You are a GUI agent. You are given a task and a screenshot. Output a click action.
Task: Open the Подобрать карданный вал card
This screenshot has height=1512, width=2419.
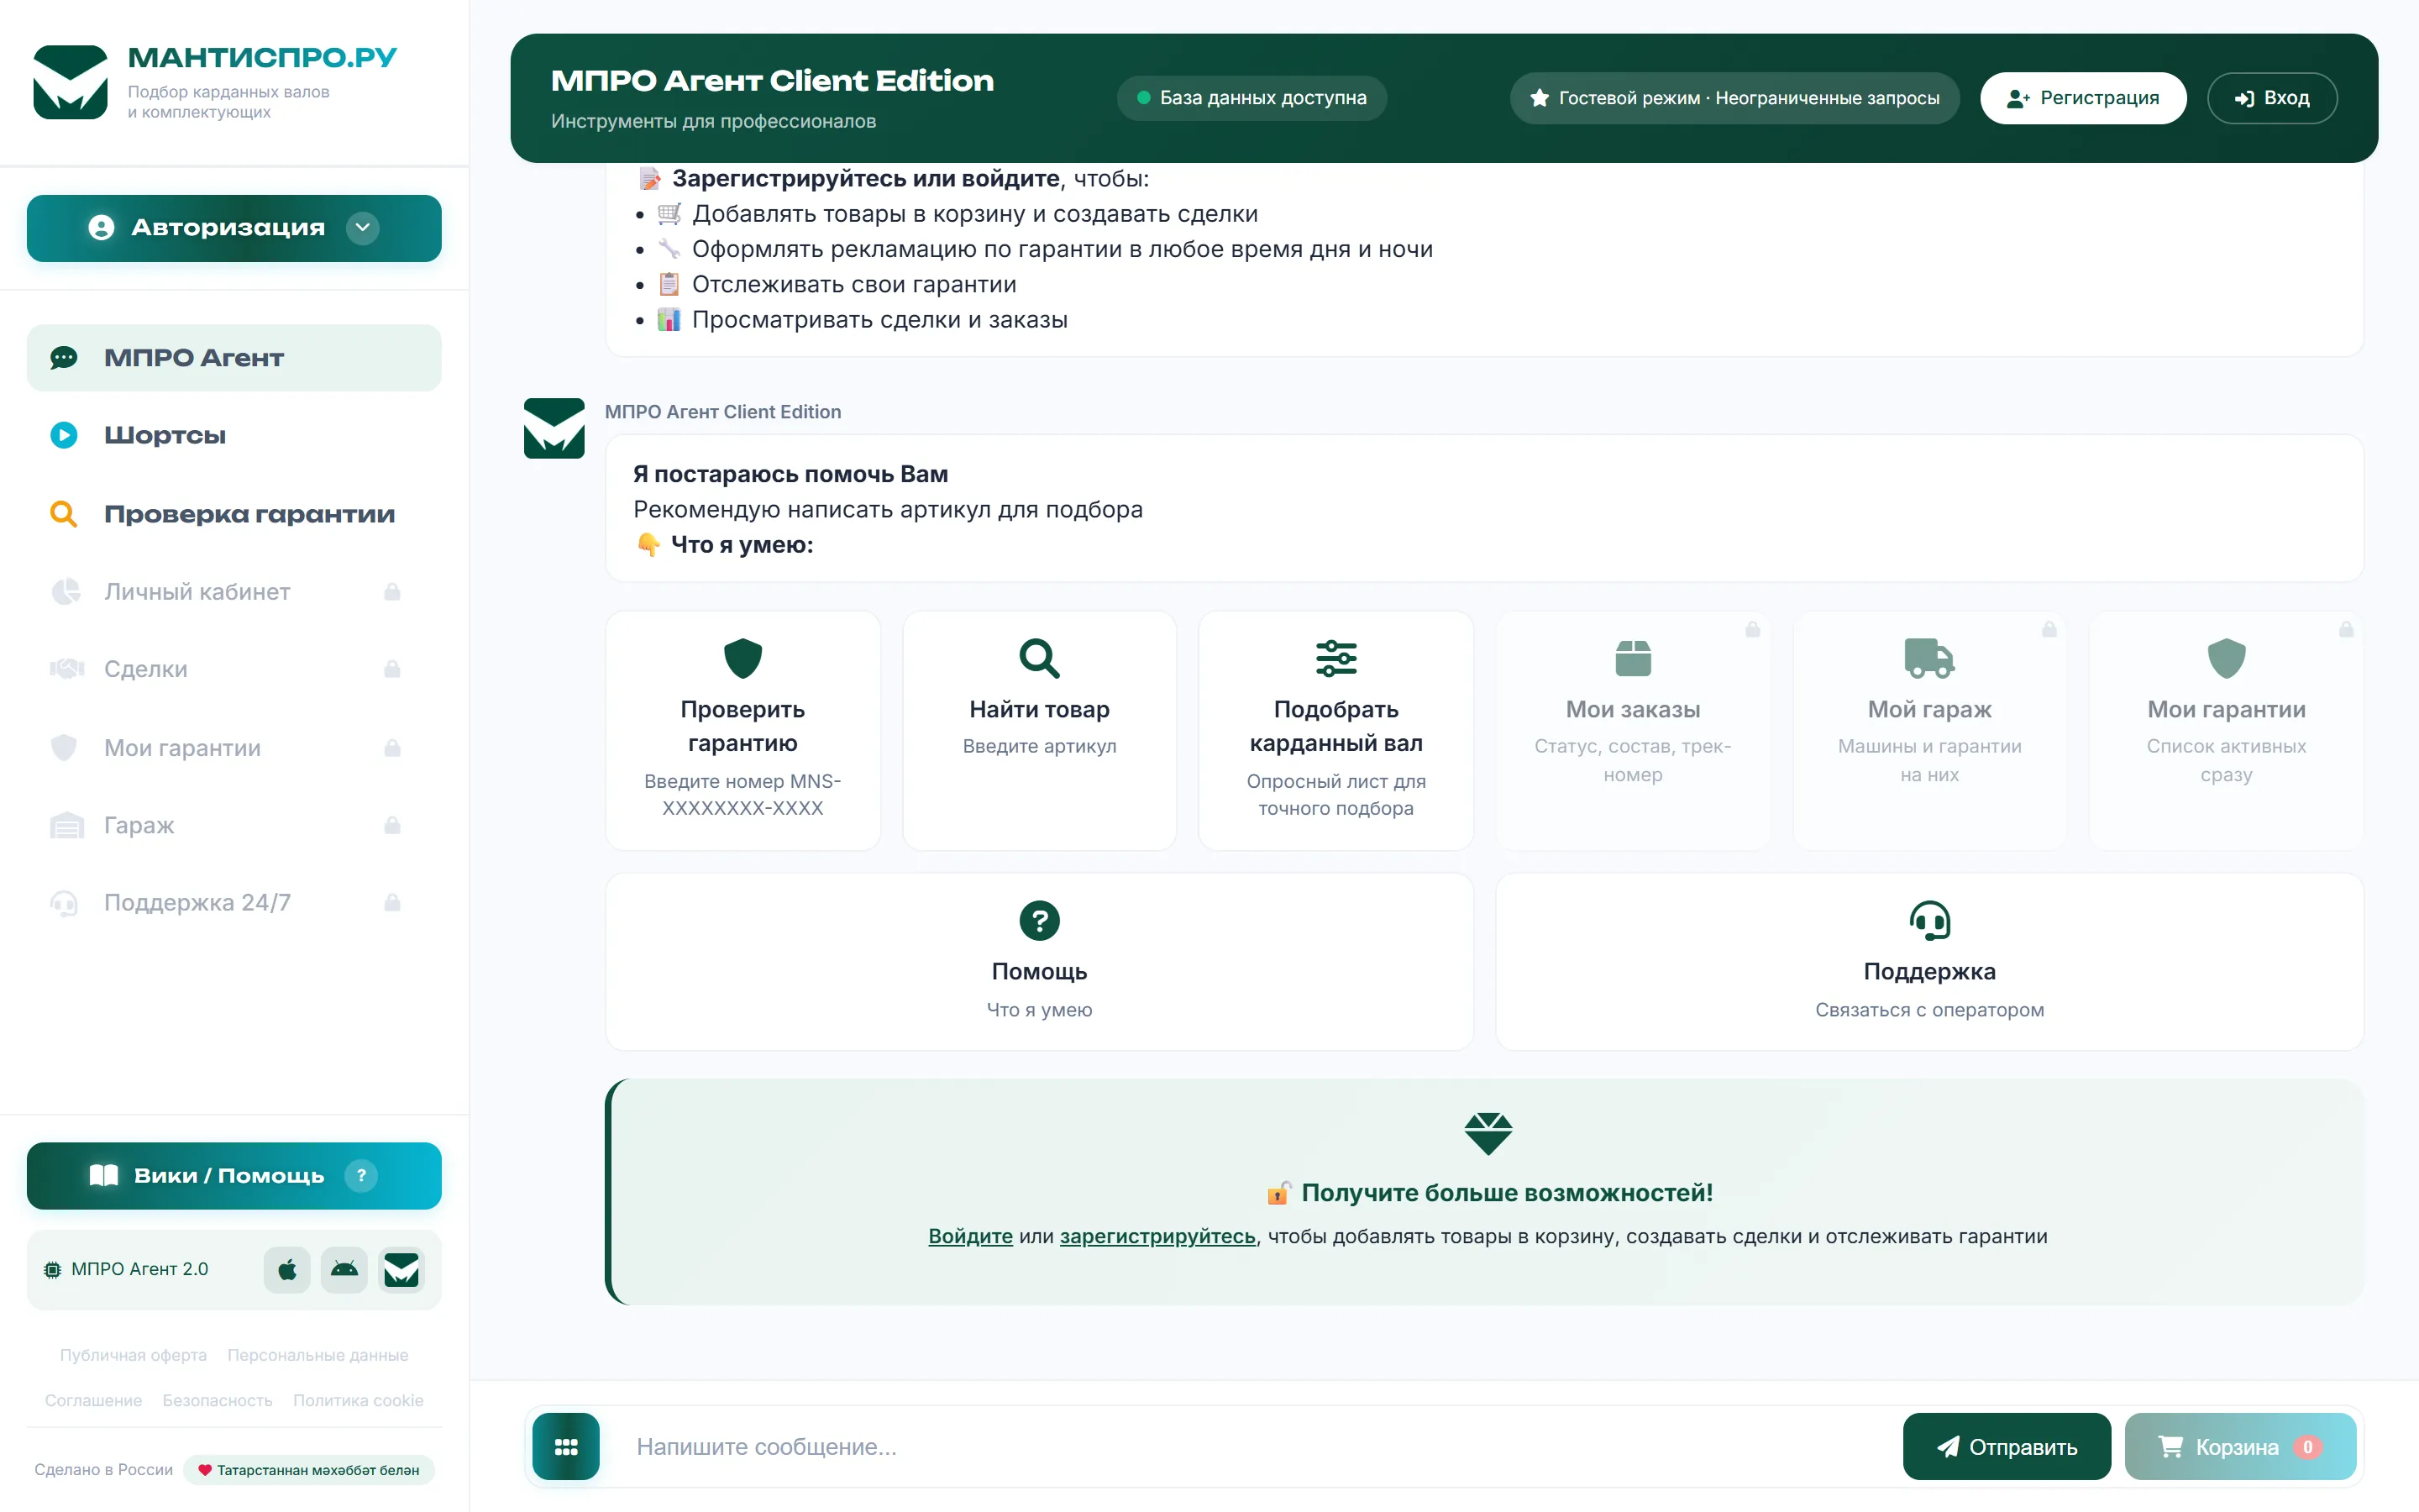pos(1335,730)
